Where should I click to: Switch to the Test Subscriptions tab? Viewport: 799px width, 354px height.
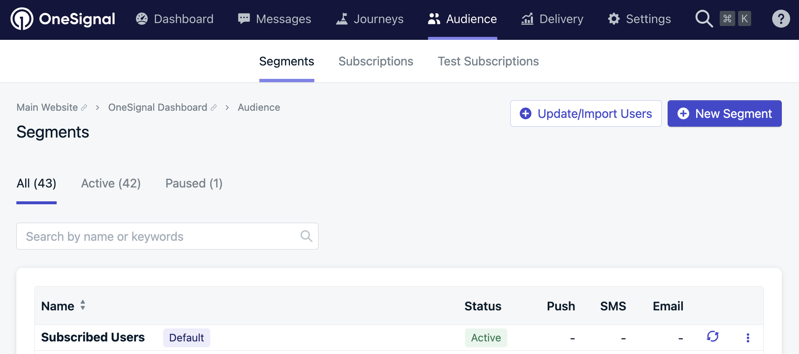coord(488,62)
